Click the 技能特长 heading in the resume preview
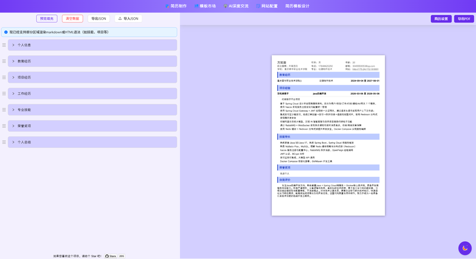This screenshot has height=259, width=476. (x=328, y=137)
